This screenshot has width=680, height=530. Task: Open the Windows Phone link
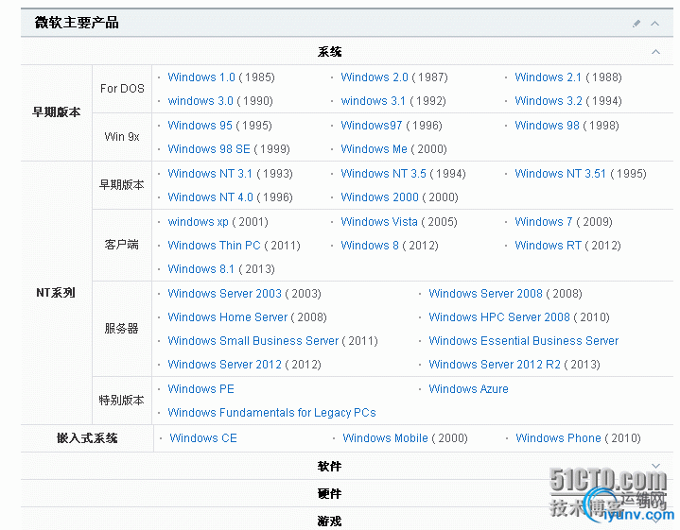pyautogui.click(x=558, y=438)
